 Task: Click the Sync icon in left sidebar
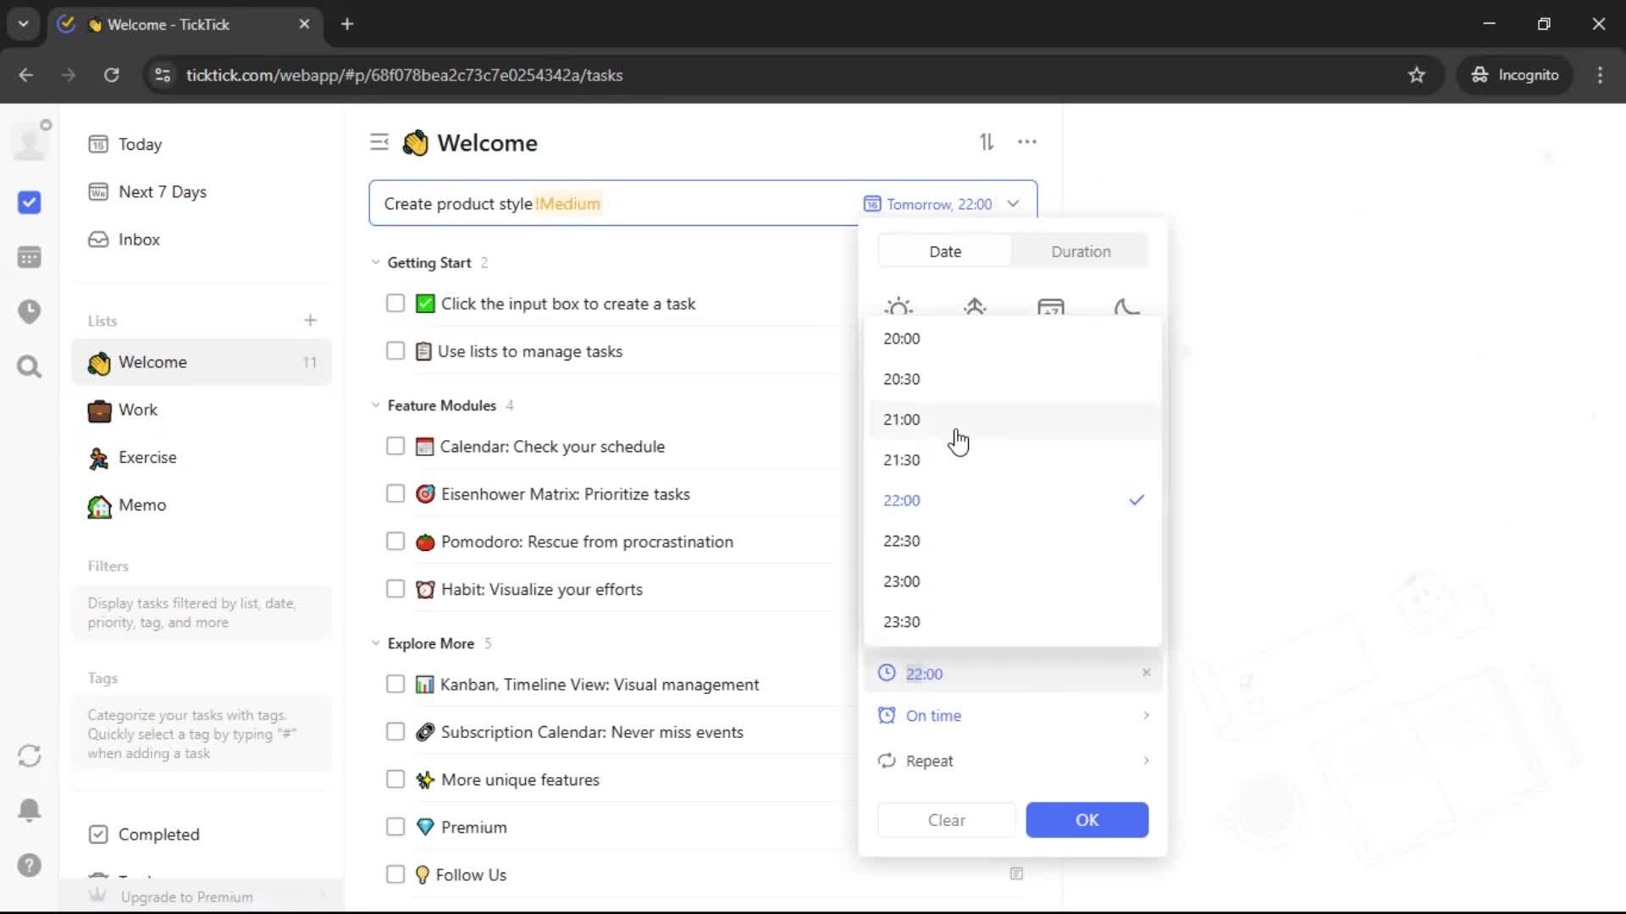(29, 756)
